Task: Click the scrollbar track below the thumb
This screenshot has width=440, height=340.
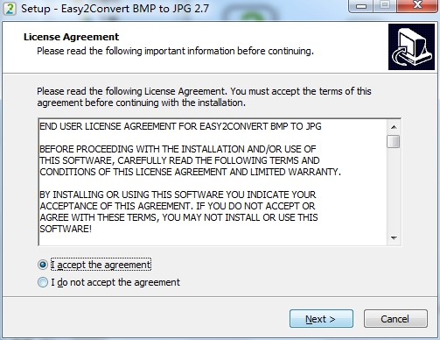Action: pyautogui.click(x=394, y=190)
